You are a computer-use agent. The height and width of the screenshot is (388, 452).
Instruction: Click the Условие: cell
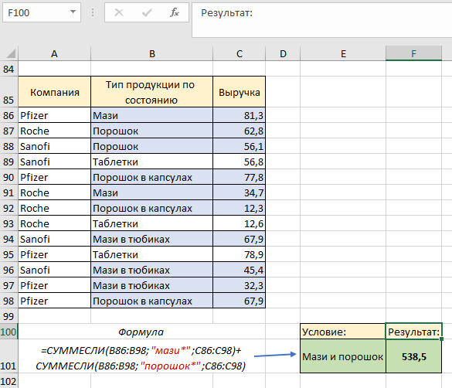(x=343, y=332)
